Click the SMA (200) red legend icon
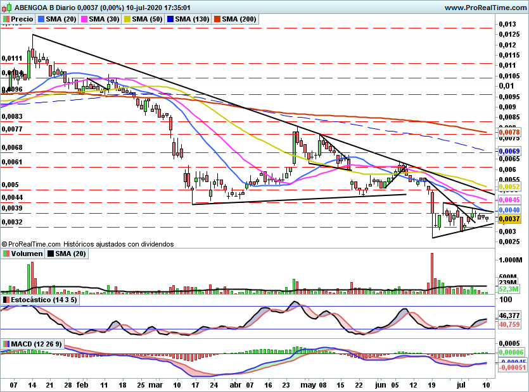This screenshot has width=529, height=392. tap(217, 19)
